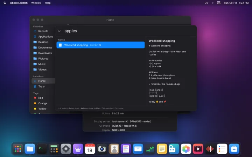Open Trash in the Files sidebar

pos(43,87)
